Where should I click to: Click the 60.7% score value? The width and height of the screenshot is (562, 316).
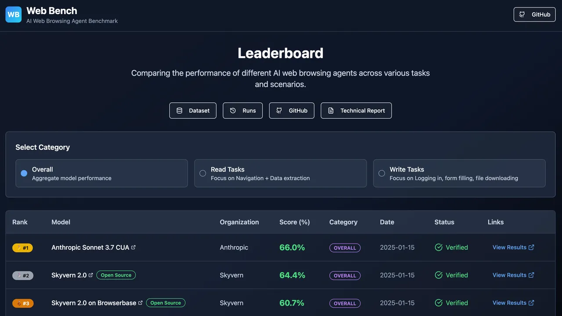click(x=292, y=303)
